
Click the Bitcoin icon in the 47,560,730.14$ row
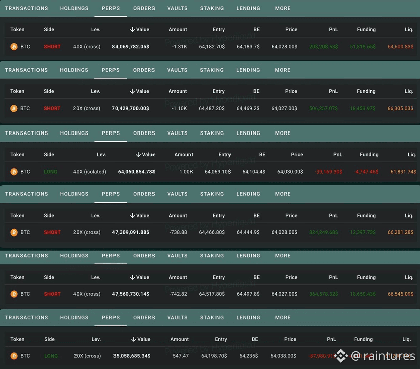pyautogui.click(x=14, y=294)
